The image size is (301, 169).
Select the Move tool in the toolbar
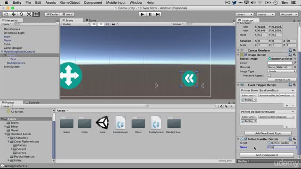(x=14, y=15)
